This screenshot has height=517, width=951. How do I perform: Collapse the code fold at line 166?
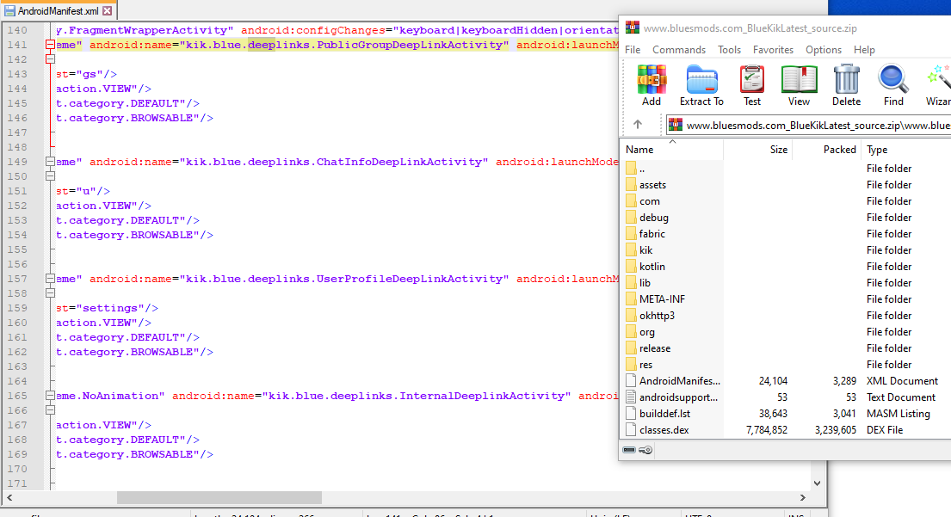[50, 410]
